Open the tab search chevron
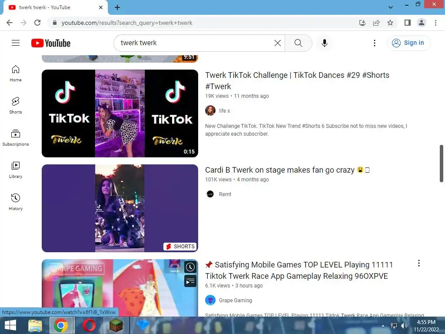Image resolution: width=445 pixels, height=334 pixels. pos(391,7)
